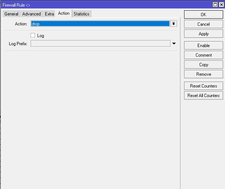Image resolution: width=225 pixels, height=189 pixels.
Task: Click Reset Counters button
Action: tap(204, 86)
